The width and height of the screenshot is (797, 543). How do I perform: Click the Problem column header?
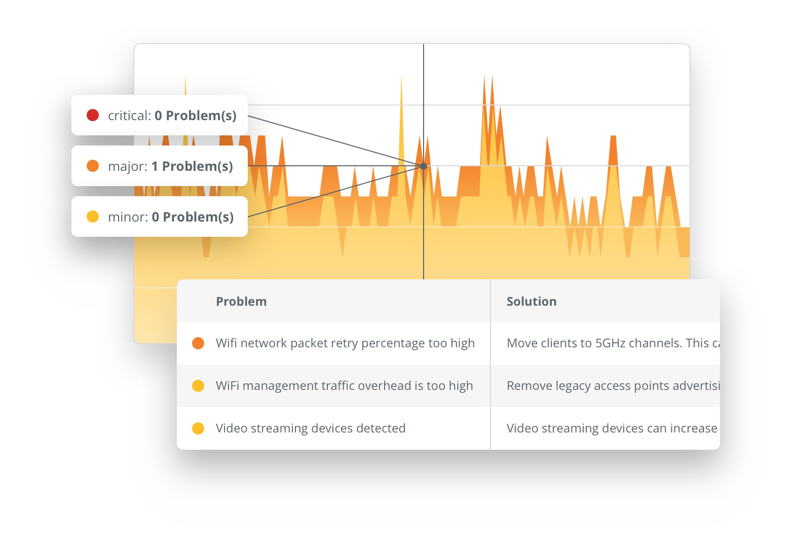241,302
